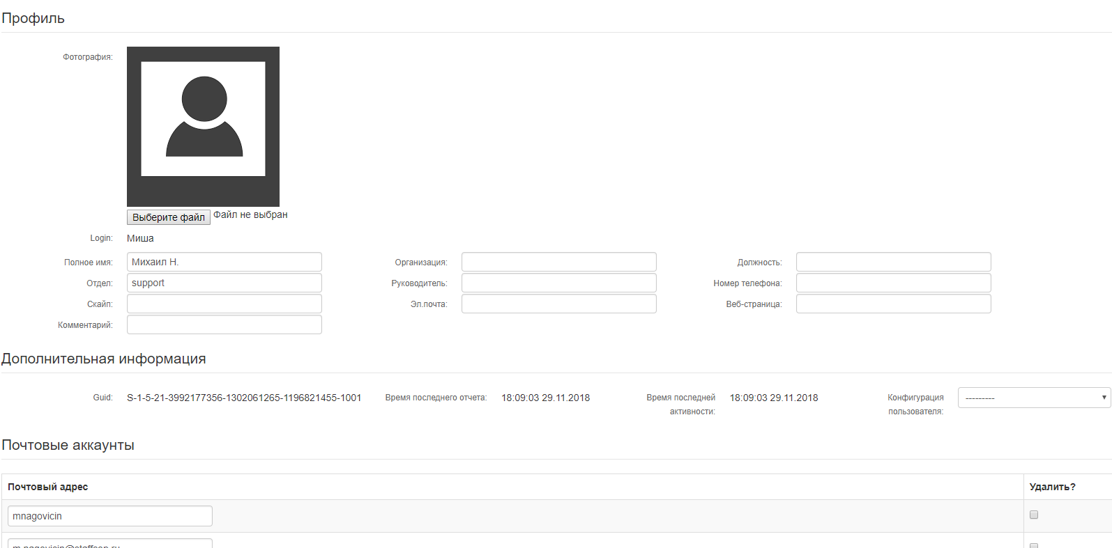
Task: Check delete checkbox for mnagovicin row
Action: pos(1034,515)
